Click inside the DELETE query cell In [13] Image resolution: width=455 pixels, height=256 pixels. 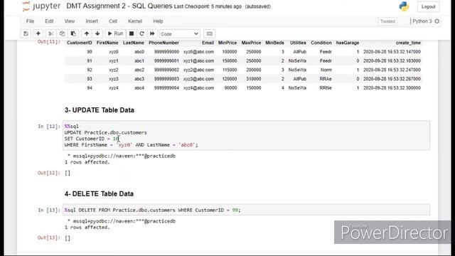246,210
